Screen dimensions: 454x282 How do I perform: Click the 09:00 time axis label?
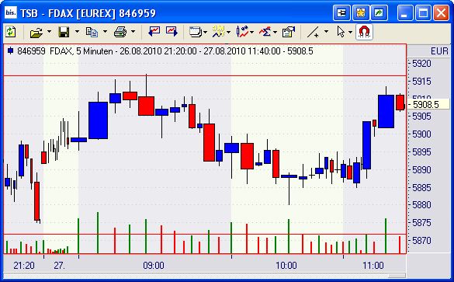coord(154,266)
